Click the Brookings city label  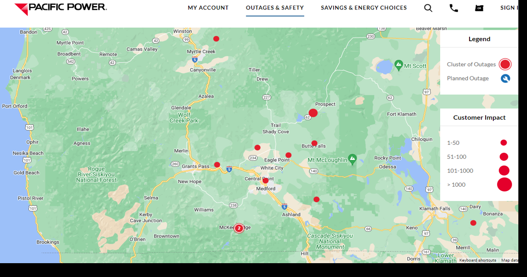48,242
